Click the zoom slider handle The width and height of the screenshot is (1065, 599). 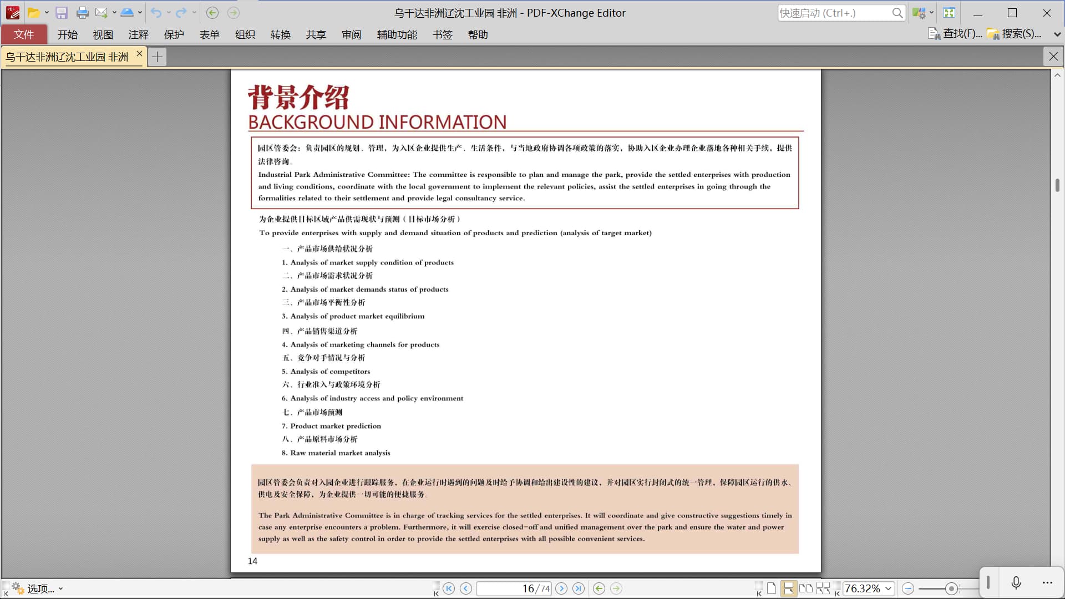coord(951,588)
